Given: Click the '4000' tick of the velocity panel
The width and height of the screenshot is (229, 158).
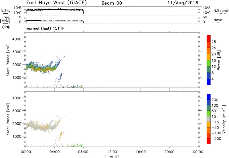Looking at the screenshot, I should [x=17, y=98].
